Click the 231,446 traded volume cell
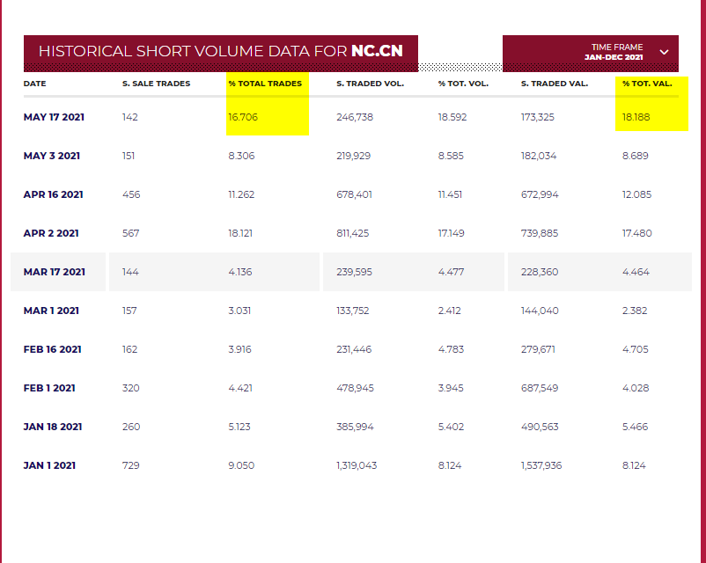Viewport: 706px width, 563px height. 354,349
